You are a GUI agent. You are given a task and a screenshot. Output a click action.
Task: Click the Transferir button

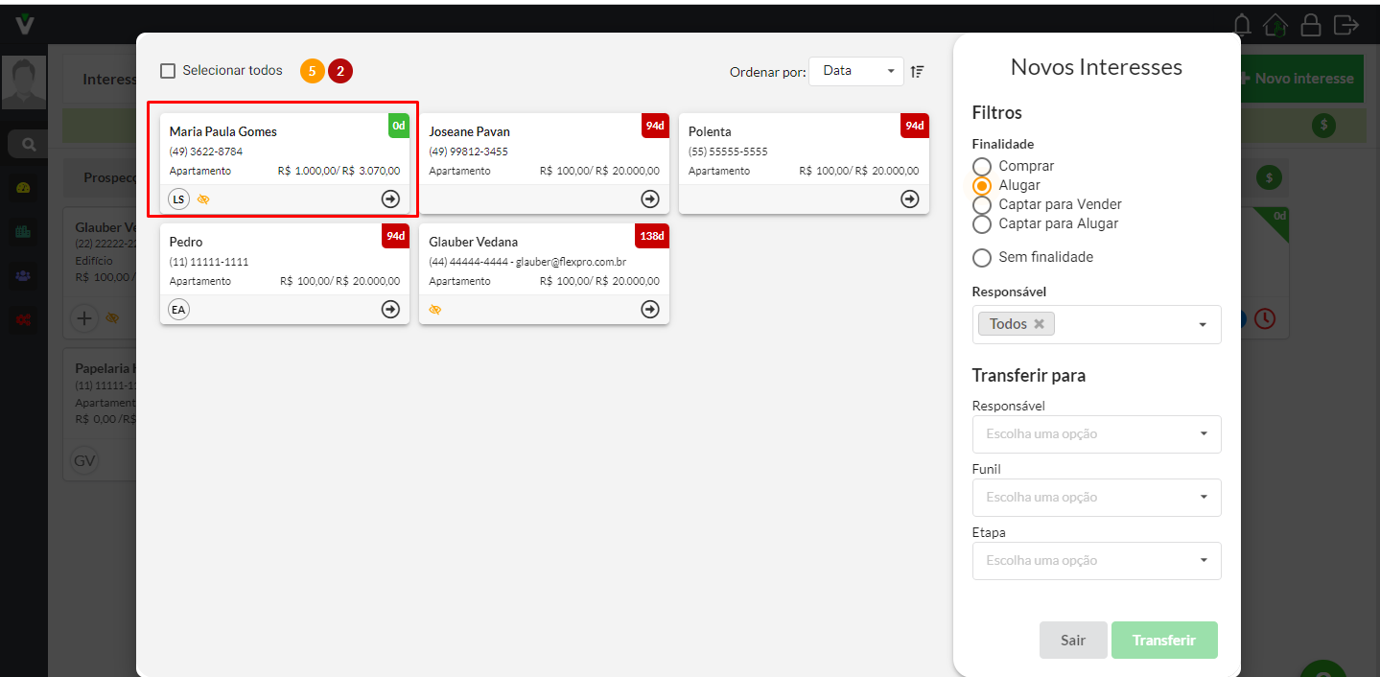coord(1164,641)
